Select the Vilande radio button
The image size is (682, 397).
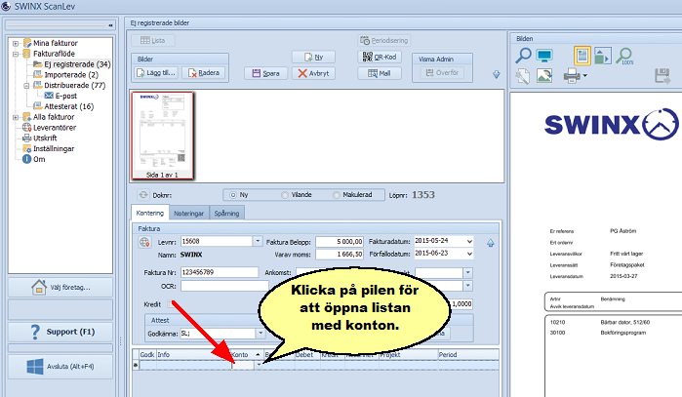285,195
